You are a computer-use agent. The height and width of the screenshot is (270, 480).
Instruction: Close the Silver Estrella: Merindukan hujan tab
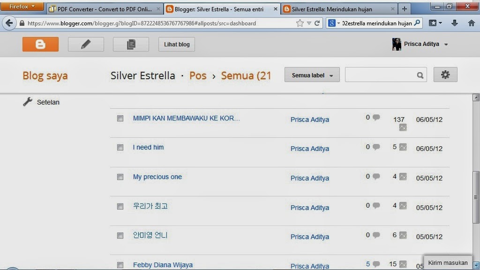tap(392, 9)
